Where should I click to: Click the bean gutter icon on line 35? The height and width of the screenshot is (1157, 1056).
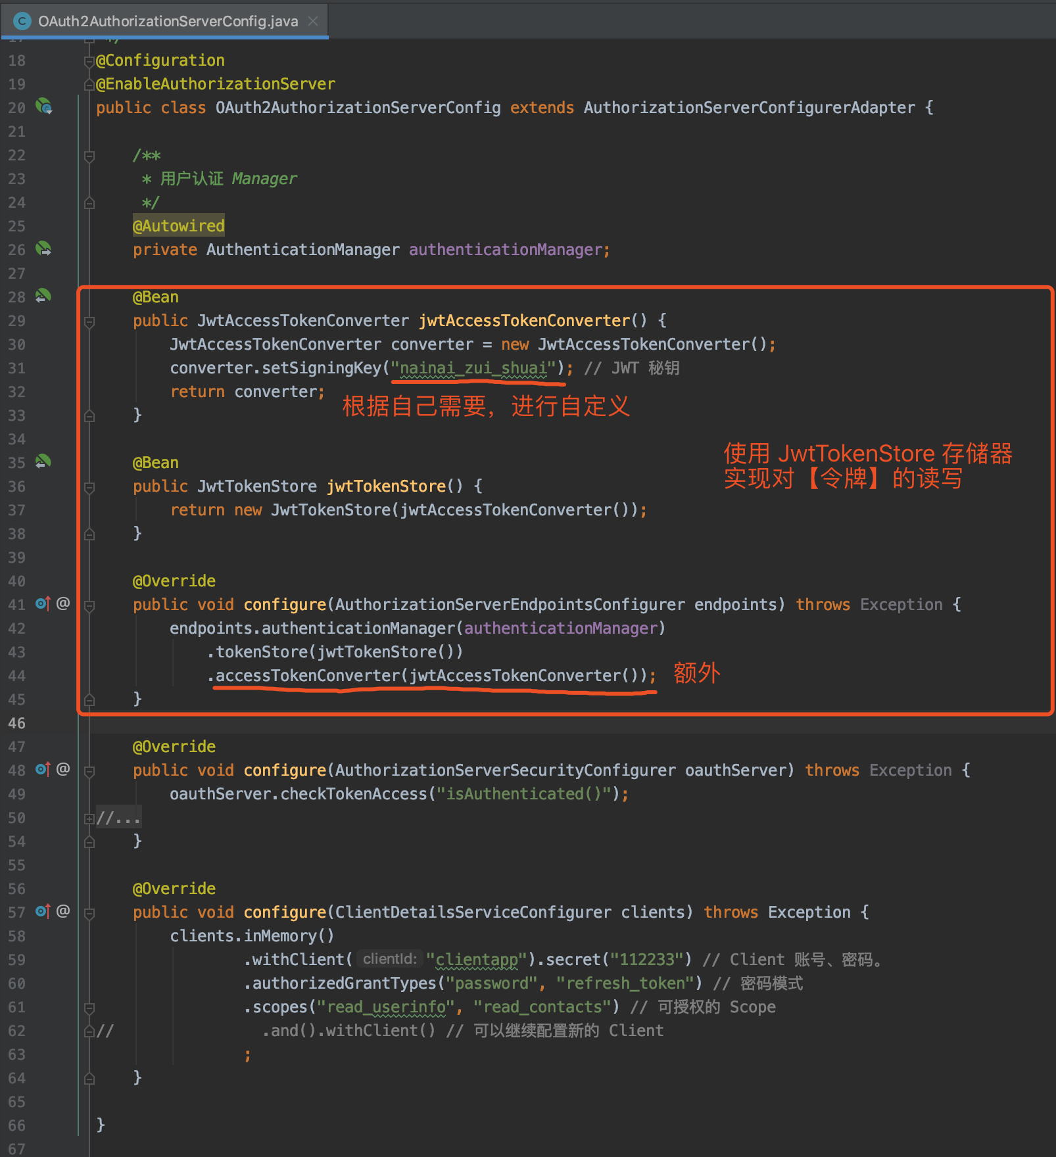pos(43,461)
